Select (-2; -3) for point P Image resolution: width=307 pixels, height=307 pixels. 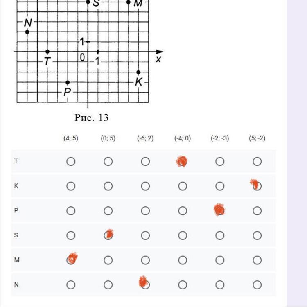click(x=220, y=211)
